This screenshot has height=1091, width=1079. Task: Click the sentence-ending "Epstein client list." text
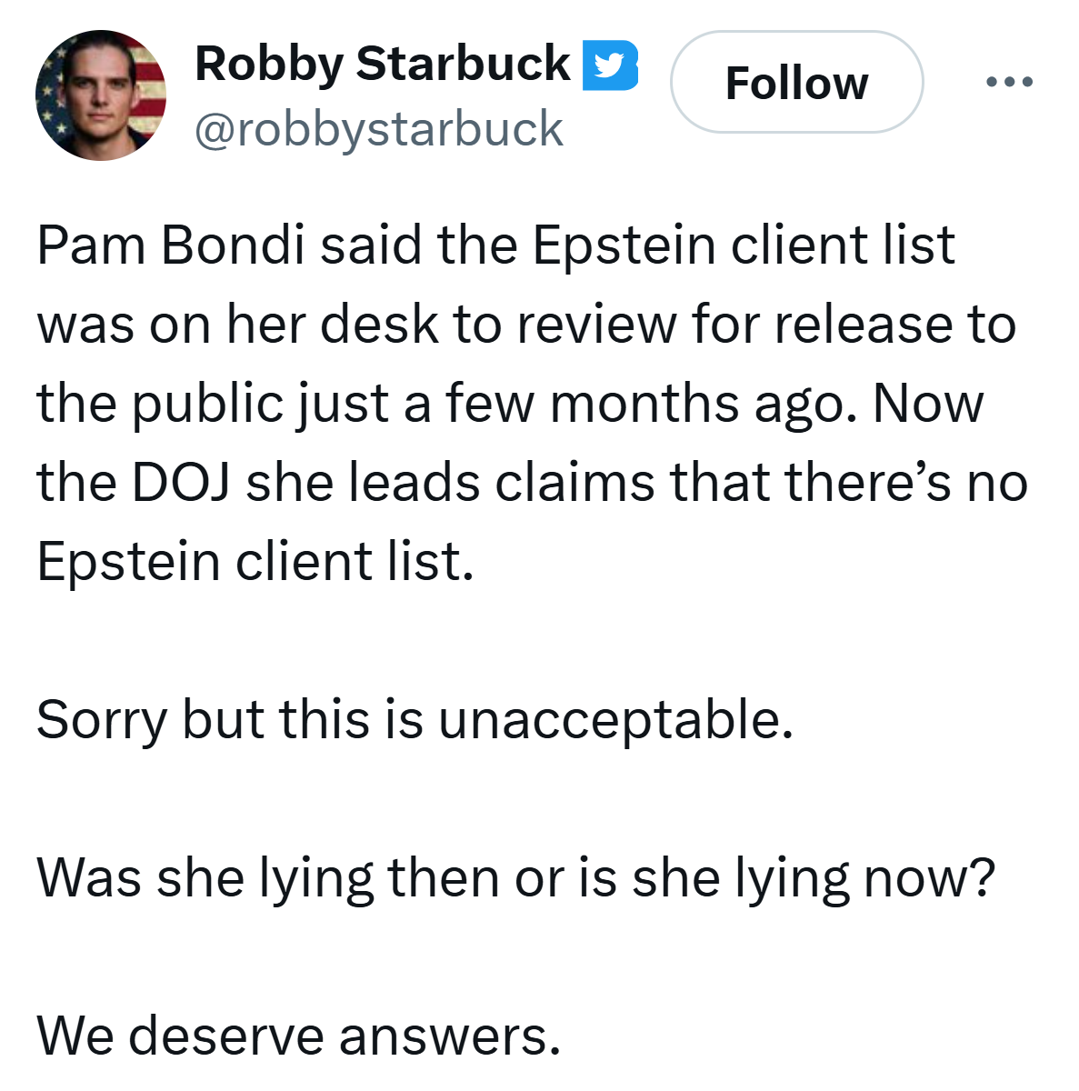coord(255,562)
